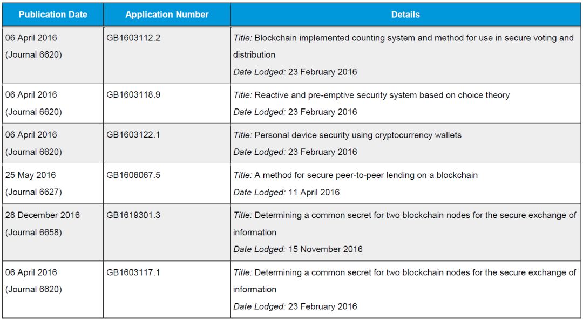Select application number GB1619301.3
This screenshot has height=321, width=583.
click(x=133, y=215)
